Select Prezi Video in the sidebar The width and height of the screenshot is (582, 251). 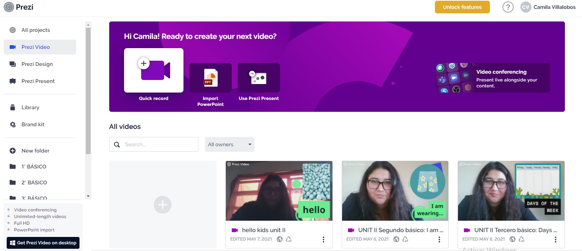40,47
